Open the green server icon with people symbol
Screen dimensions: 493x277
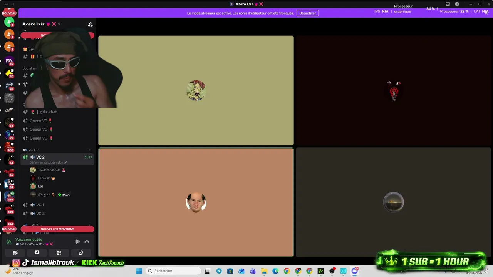point(9,22)
